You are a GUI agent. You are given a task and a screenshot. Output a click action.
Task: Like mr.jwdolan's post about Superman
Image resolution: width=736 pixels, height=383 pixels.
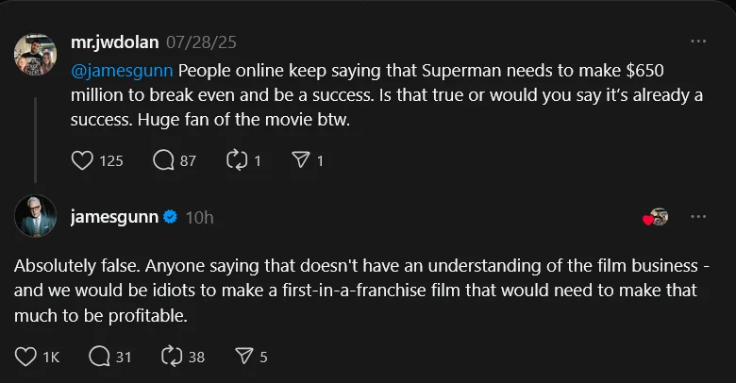click(83, 160)
